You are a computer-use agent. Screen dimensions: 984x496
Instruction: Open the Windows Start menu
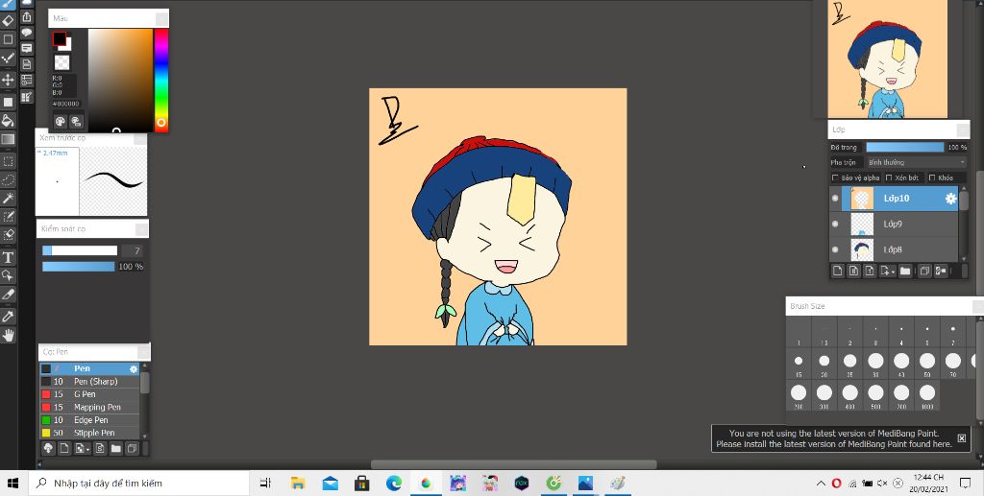[12, 484]
